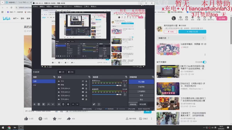Give coin to the Bilibili video
The height and width of the screenshot is (130, 232).
40,118
